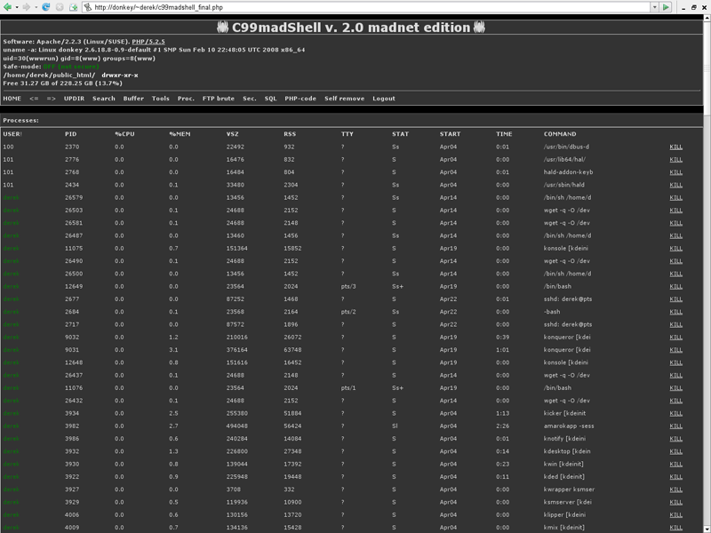This screenshot has height=533, width=711.
Task: Click the '<=' history back link
Action: click(x=34, y=99)
